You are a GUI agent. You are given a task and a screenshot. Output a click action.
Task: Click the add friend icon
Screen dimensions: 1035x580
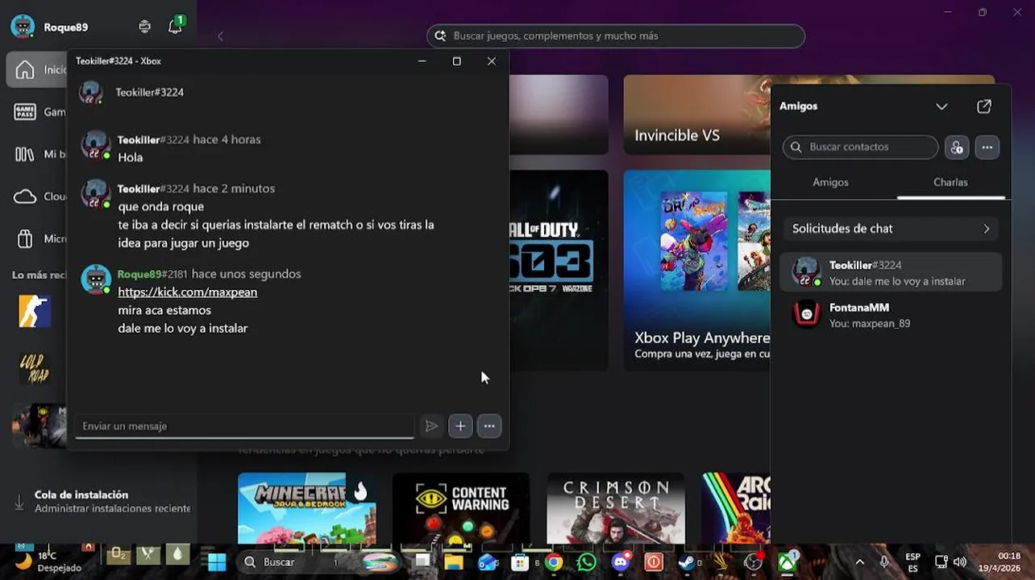point(957,147)
